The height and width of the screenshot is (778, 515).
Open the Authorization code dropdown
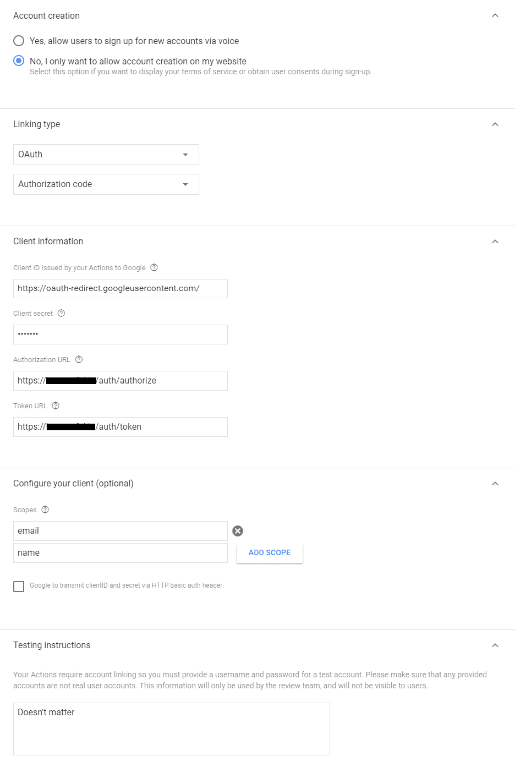pyautogui.click(x=106, y=184)
